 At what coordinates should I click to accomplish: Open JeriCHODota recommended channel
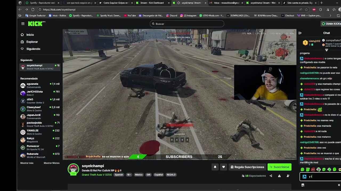(x=40, y=93)
